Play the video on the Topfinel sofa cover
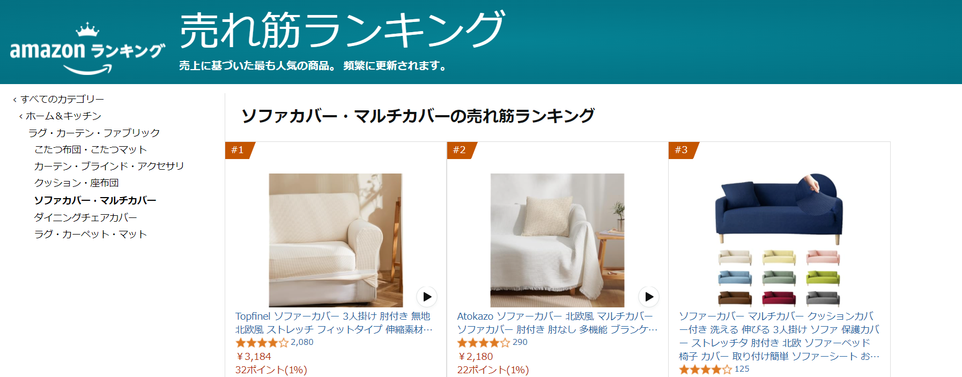 pyautogui.click(x=427, y=297)
